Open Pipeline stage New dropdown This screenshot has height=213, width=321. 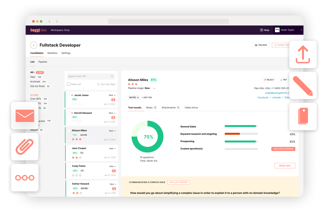154,88
